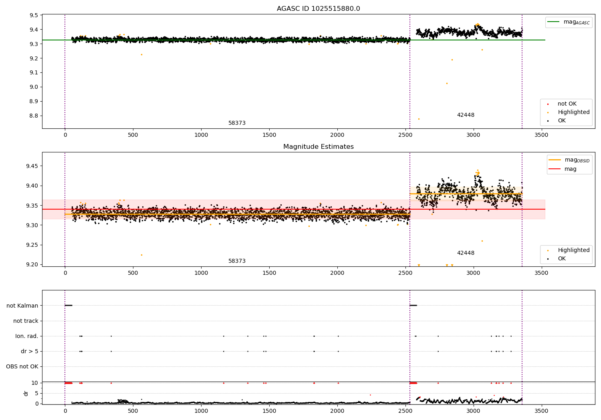Screen dimensions: 601x420
Task: Click the 'Ion. rad.' row label
Action: click(x=27, y=336)
